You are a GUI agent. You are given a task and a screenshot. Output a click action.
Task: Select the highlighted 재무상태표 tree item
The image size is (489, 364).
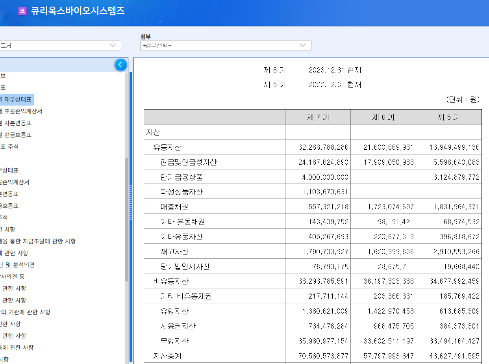coord(17,99)
